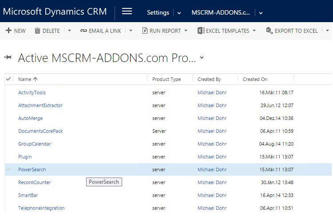
Task: Toggle the PowerSearch row checkmark
Action: 9,169
